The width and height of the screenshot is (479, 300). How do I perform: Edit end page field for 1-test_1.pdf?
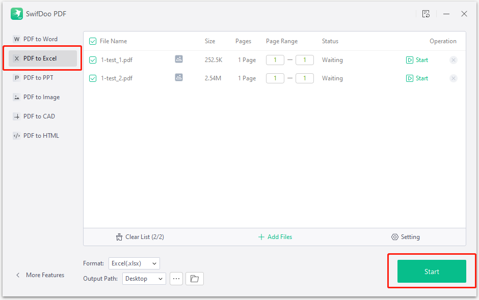[x=305, y=60]
